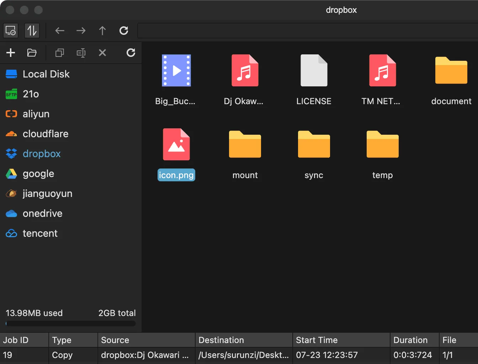The image size is (478, 364).
Task: Click the open folder icon in sidebar toolbar
Action: pos(32,53)
